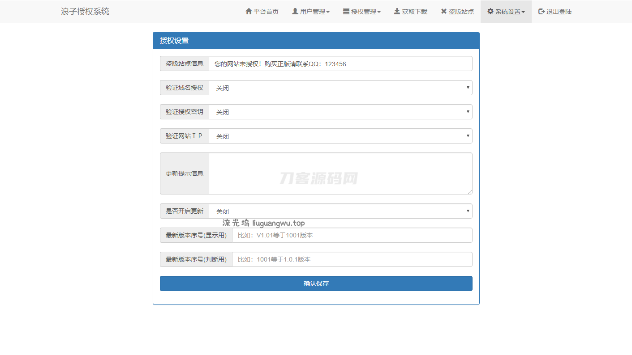Screen dimensions: 632x355
Task: Open the 验证网站IP dropdown
Action: tap(340, 136)
